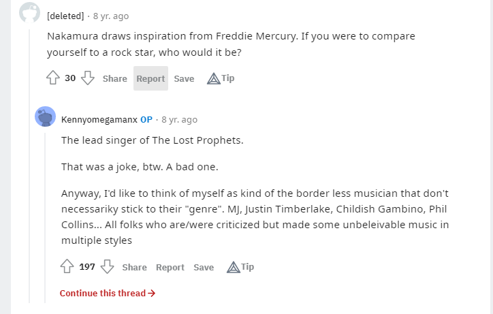Continue this thread link
This screenshot has width=493, height=314.
[108, 294]
